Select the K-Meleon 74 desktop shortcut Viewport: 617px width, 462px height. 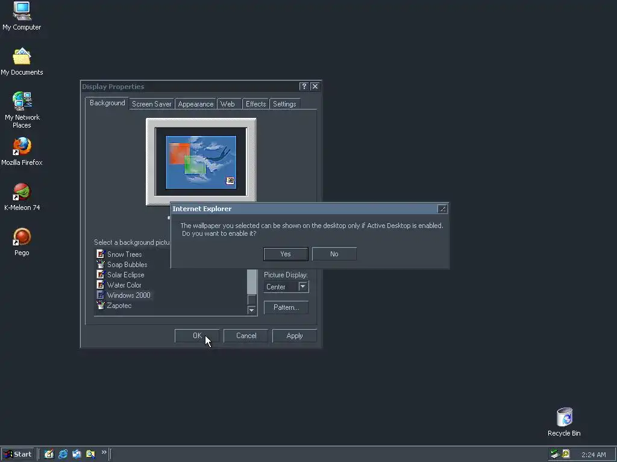(x=22, y=197)
